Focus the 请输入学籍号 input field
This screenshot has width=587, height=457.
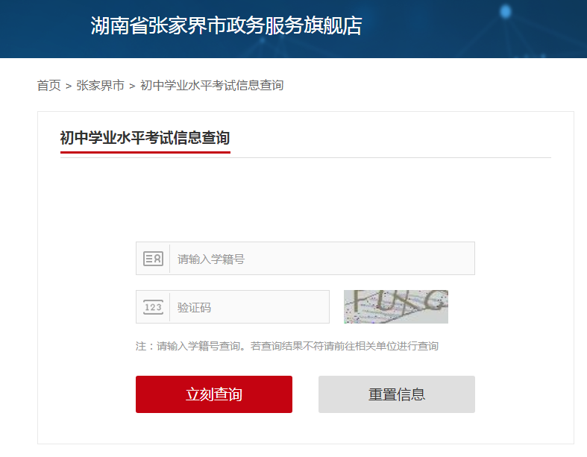click(322, 259)
